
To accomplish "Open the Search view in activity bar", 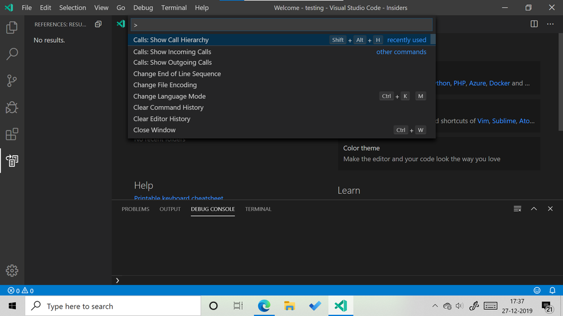I will (x=12, y=54).
